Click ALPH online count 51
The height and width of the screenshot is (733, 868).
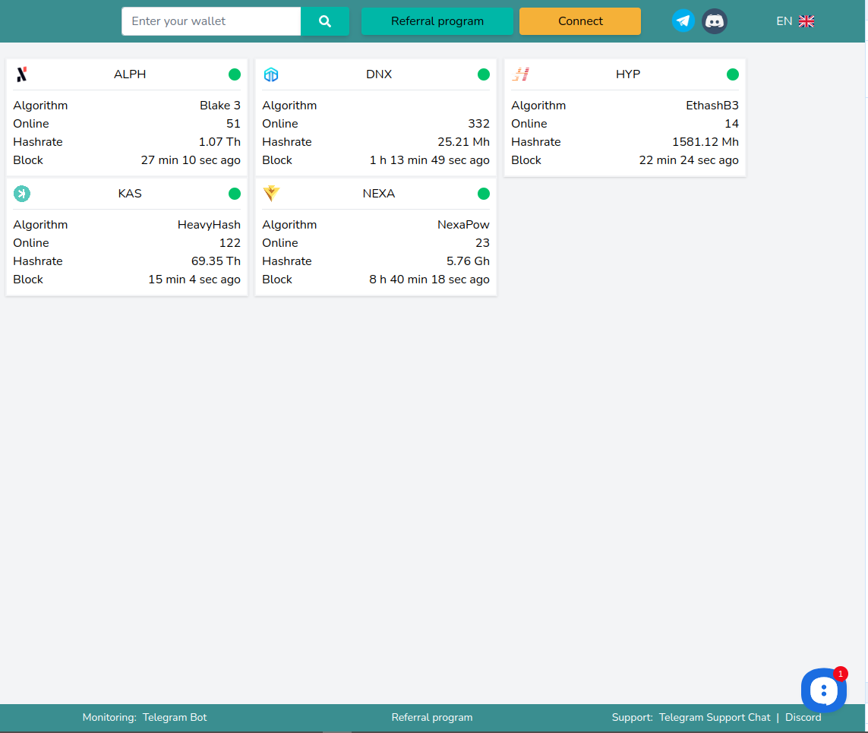click(x=233, y=124)
